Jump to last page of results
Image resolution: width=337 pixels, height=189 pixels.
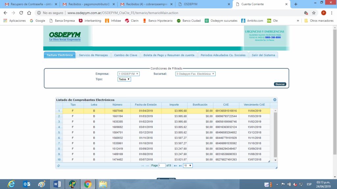(x=180, y=166)
